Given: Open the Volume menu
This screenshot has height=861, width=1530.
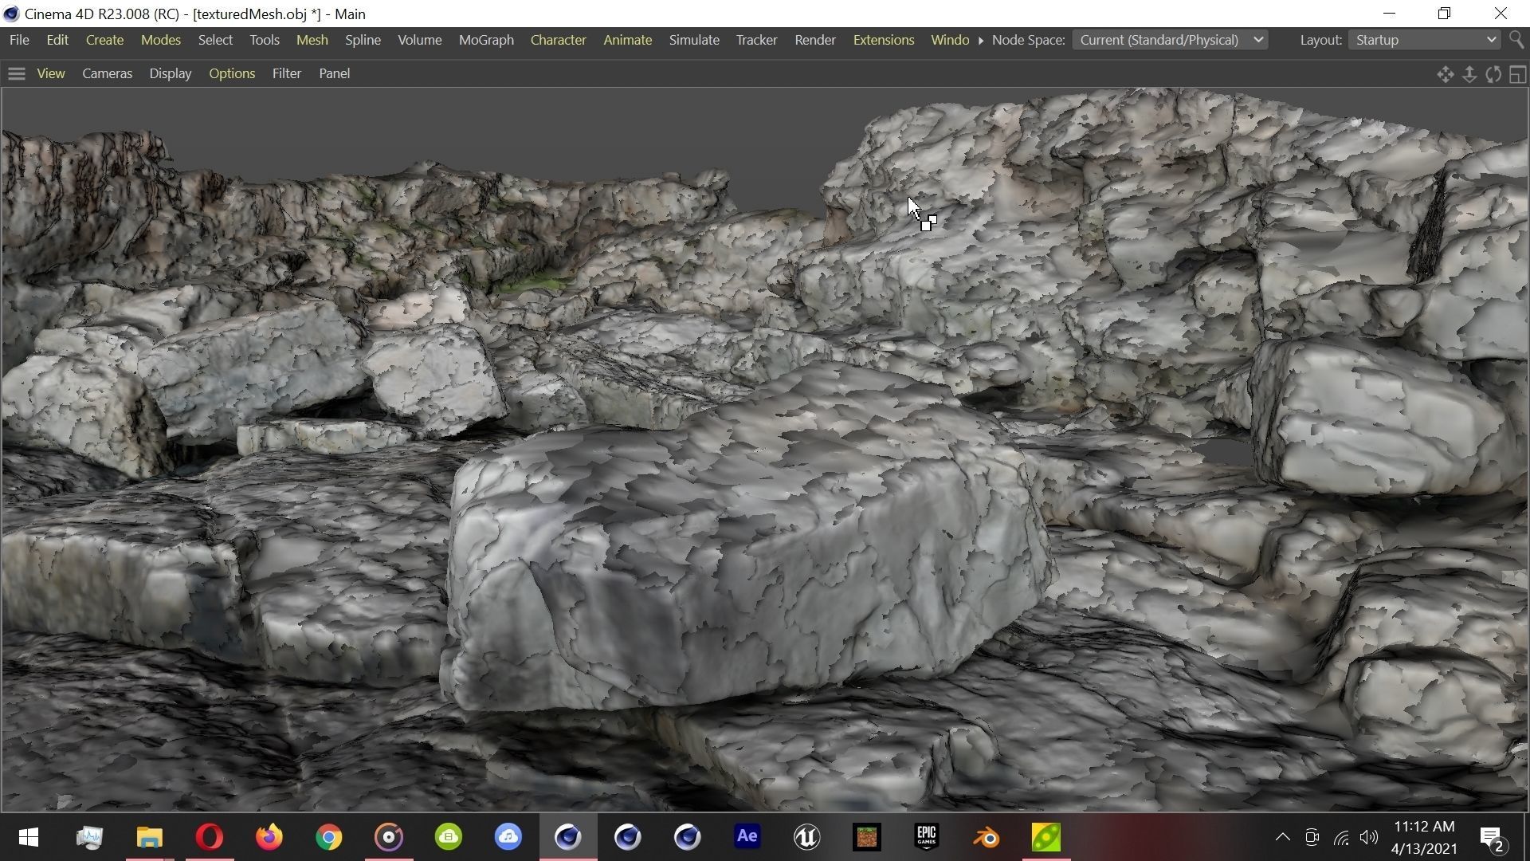Looking at the screenshot, I should [419, 40].
